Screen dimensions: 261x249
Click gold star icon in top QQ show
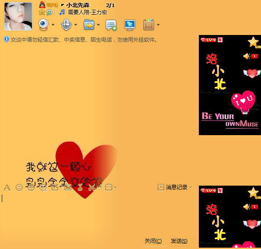254,42
